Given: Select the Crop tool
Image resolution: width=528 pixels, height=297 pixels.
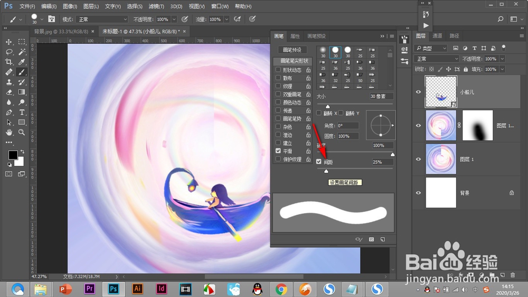Looking at the screenshot, I should click(x=9, y=62).
